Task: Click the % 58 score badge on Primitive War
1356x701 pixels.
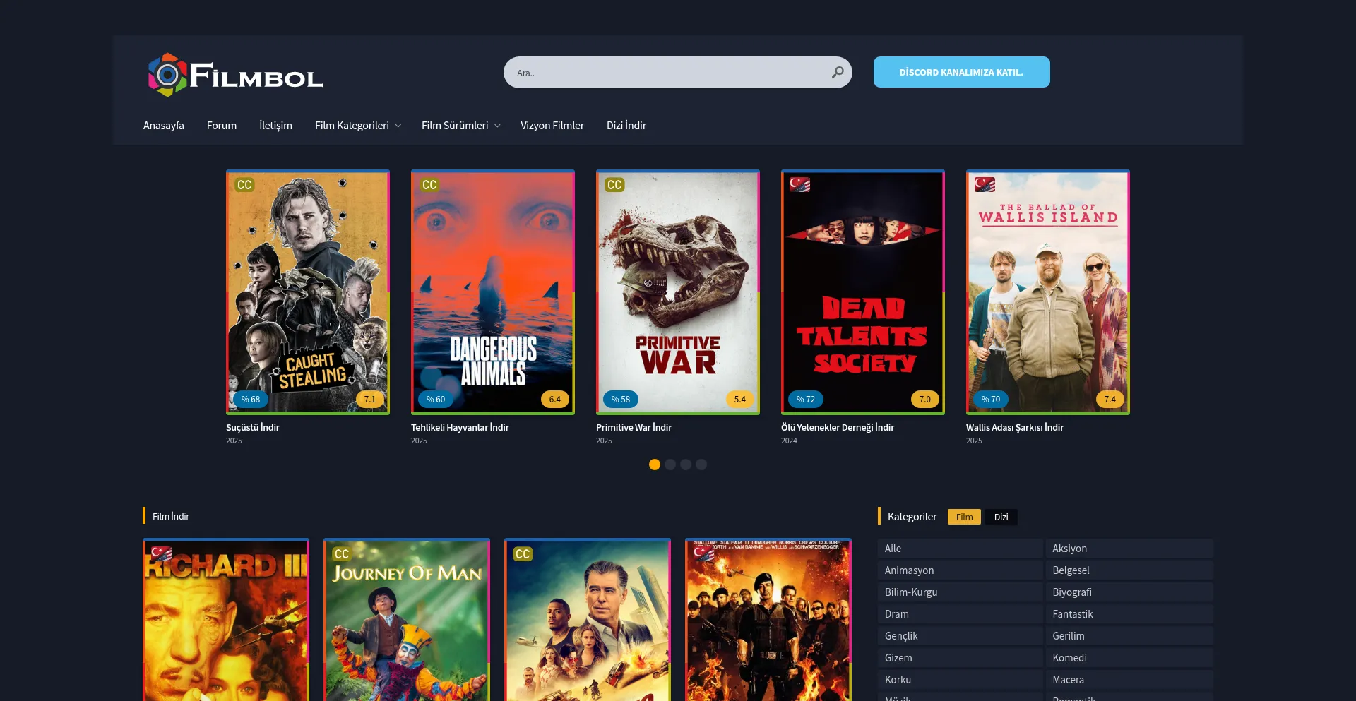Action: [x=620, y=400]
